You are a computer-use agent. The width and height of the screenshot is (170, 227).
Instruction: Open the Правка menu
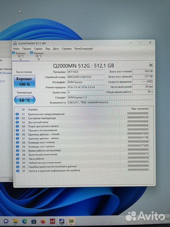27,49
